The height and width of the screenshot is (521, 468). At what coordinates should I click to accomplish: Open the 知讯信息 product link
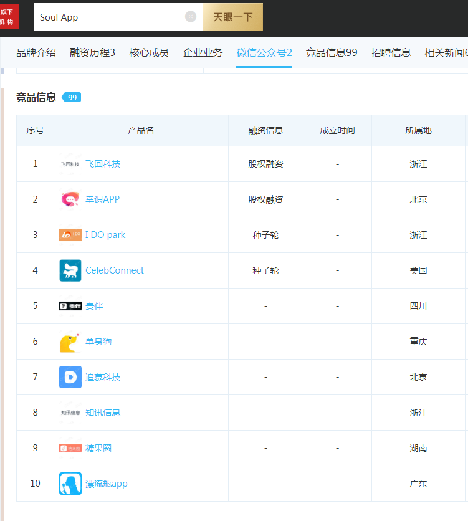(103, 413)
